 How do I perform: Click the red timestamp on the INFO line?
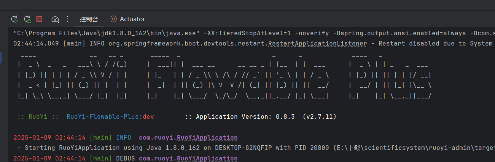(49, 137)
